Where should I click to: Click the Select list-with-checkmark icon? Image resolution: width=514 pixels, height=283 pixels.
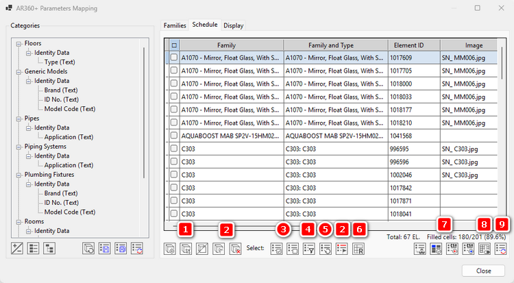click(x=277, y=249)
